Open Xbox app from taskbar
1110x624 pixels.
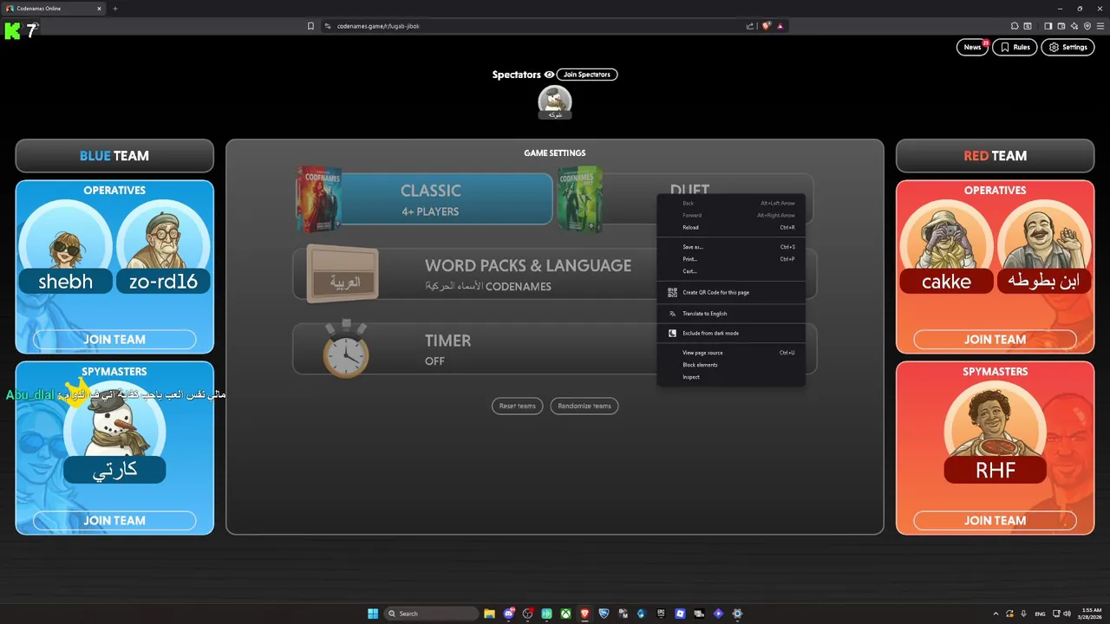(565, 614)
